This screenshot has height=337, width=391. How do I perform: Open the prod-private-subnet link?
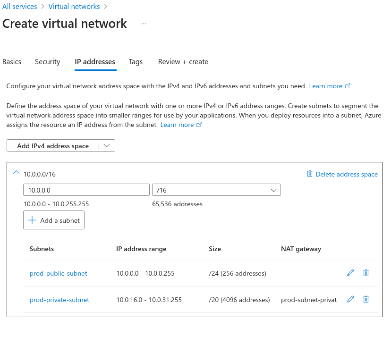click(x=59, y=300)
